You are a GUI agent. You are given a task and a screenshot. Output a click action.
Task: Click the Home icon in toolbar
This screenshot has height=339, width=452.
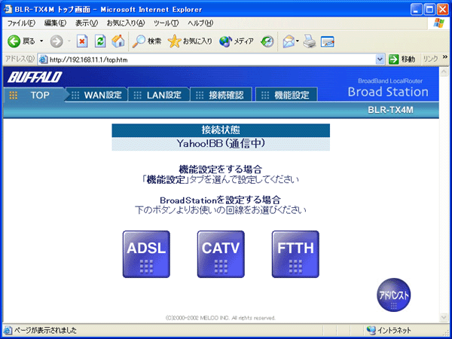coord(118,41)
